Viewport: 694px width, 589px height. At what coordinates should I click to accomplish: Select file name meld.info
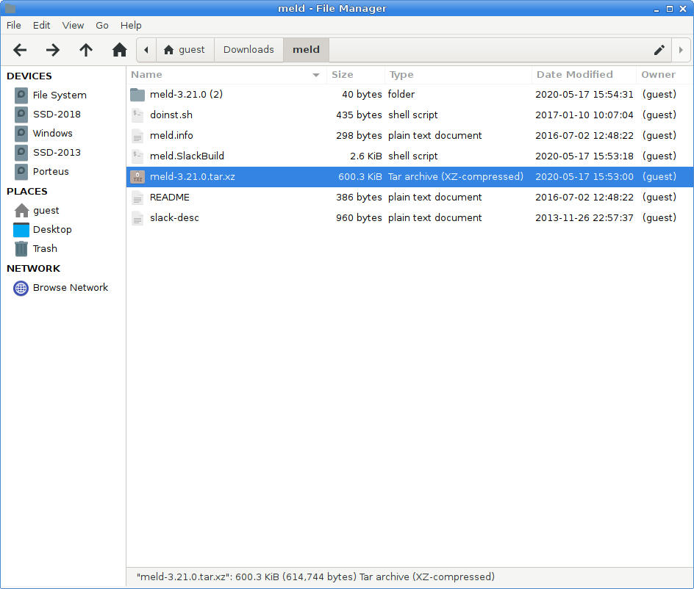coord(171,135)
